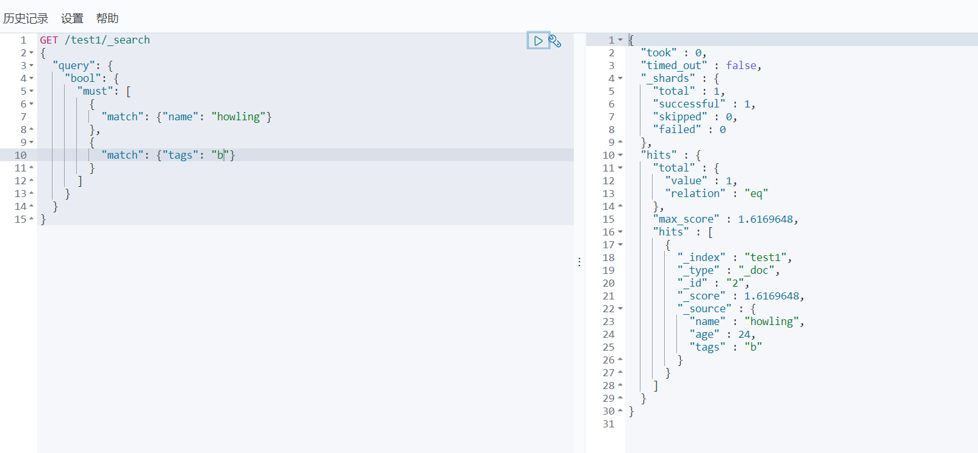The height and width of the screenshot is (453, 978).
Task: Click the "max_score" line in response
Action: pos(726,219)
